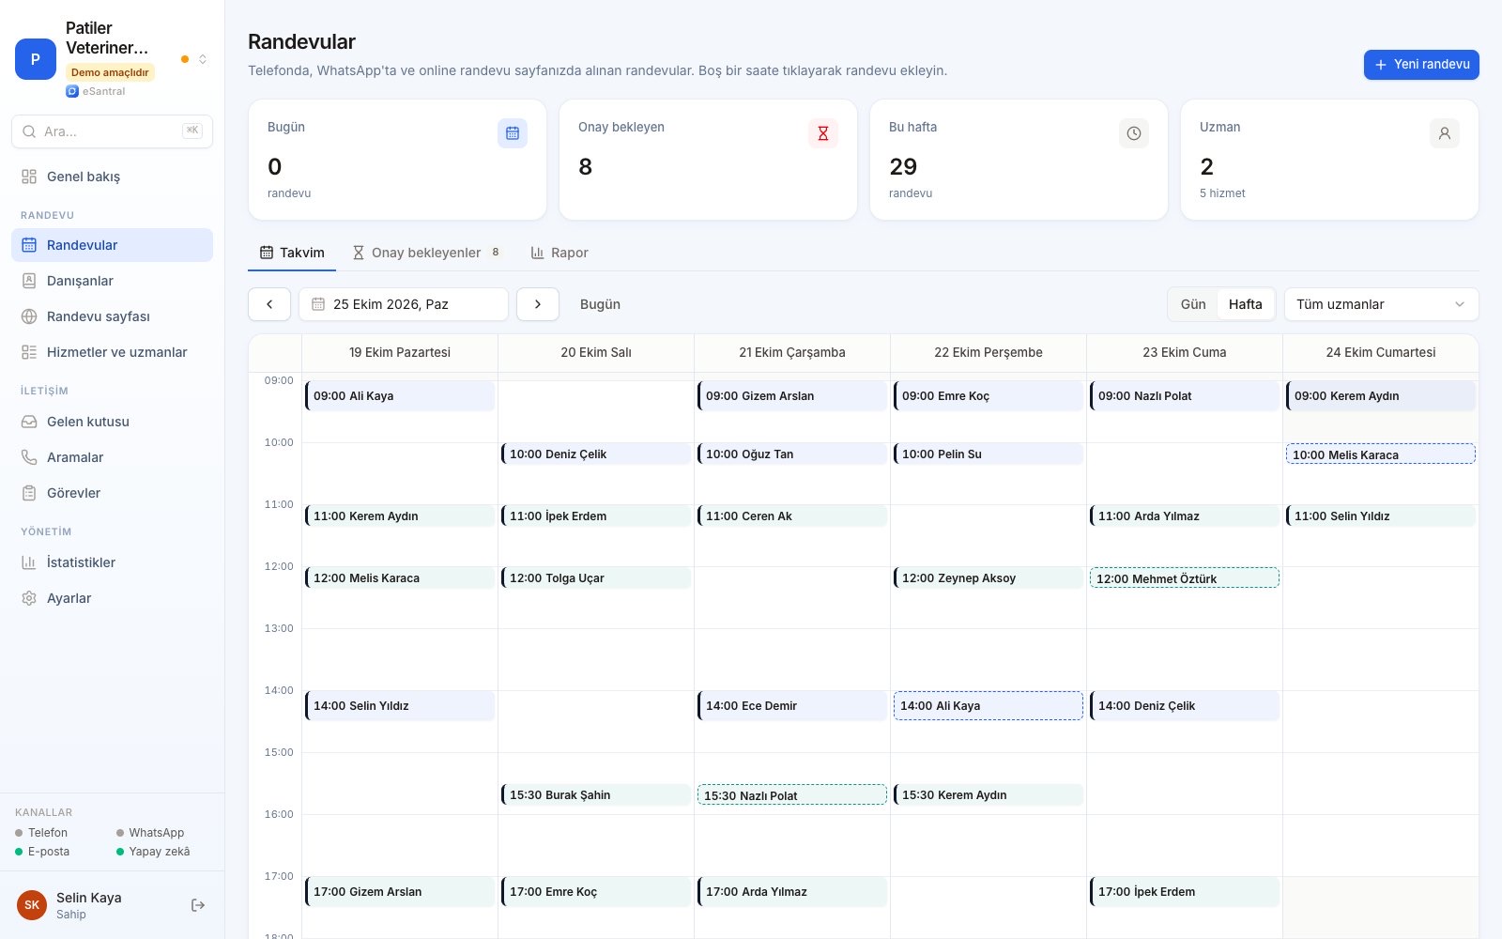Open 09:00 Ali Kaya appointment on Monday
The image size is (1502, 939).
pos(400,396)
